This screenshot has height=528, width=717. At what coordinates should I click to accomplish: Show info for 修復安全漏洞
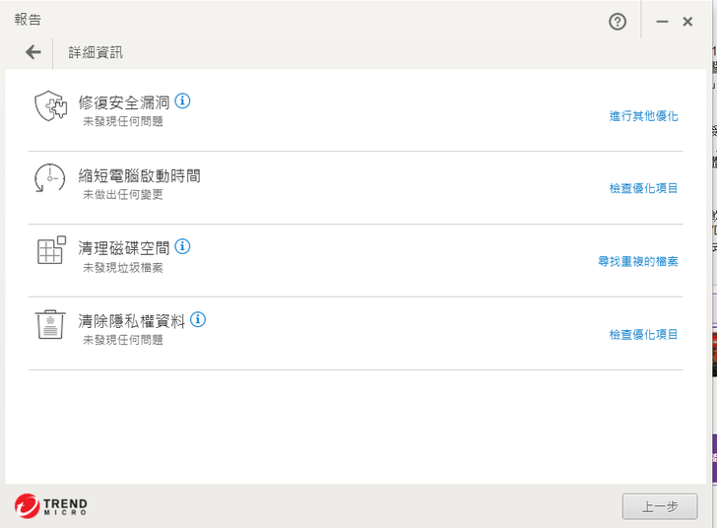(x=182, y=100)
